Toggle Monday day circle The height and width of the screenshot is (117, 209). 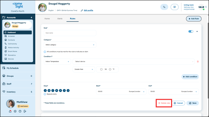pyautogui.click(x=49, y=90)
